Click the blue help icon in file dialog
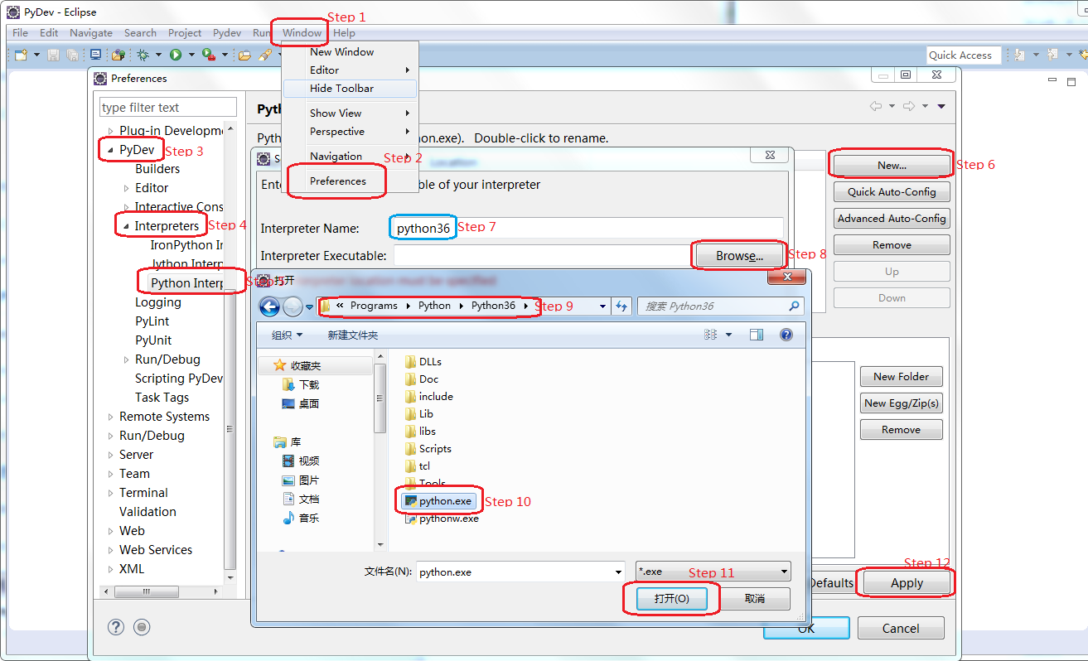The width and height of the screenshot is (1088, 661). tap(786, 335)
